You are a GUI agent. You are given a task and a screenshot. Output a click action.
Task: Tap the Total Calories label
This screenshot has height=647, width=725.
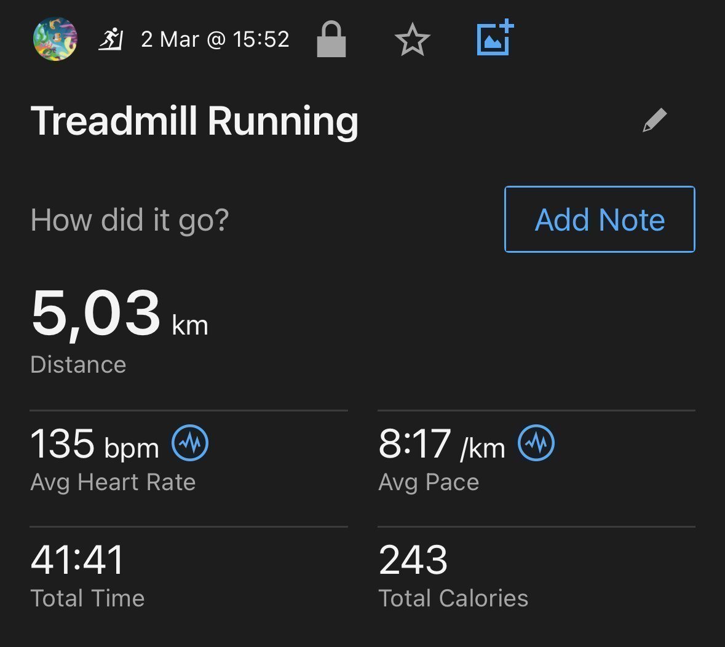tap(453, 598)
